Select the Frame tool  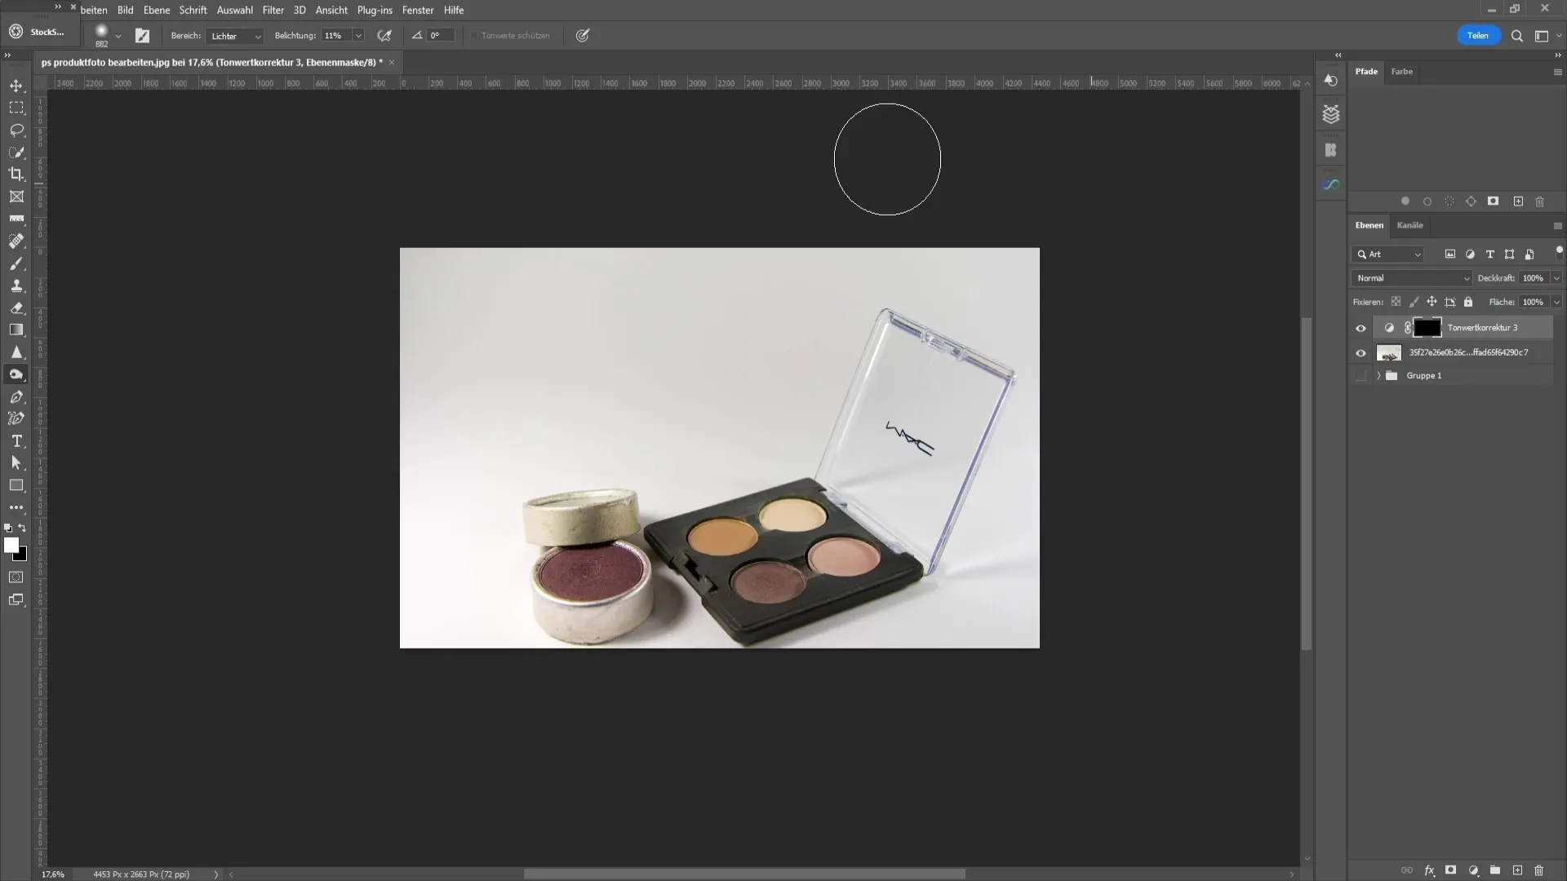click(x=16, y=197)
